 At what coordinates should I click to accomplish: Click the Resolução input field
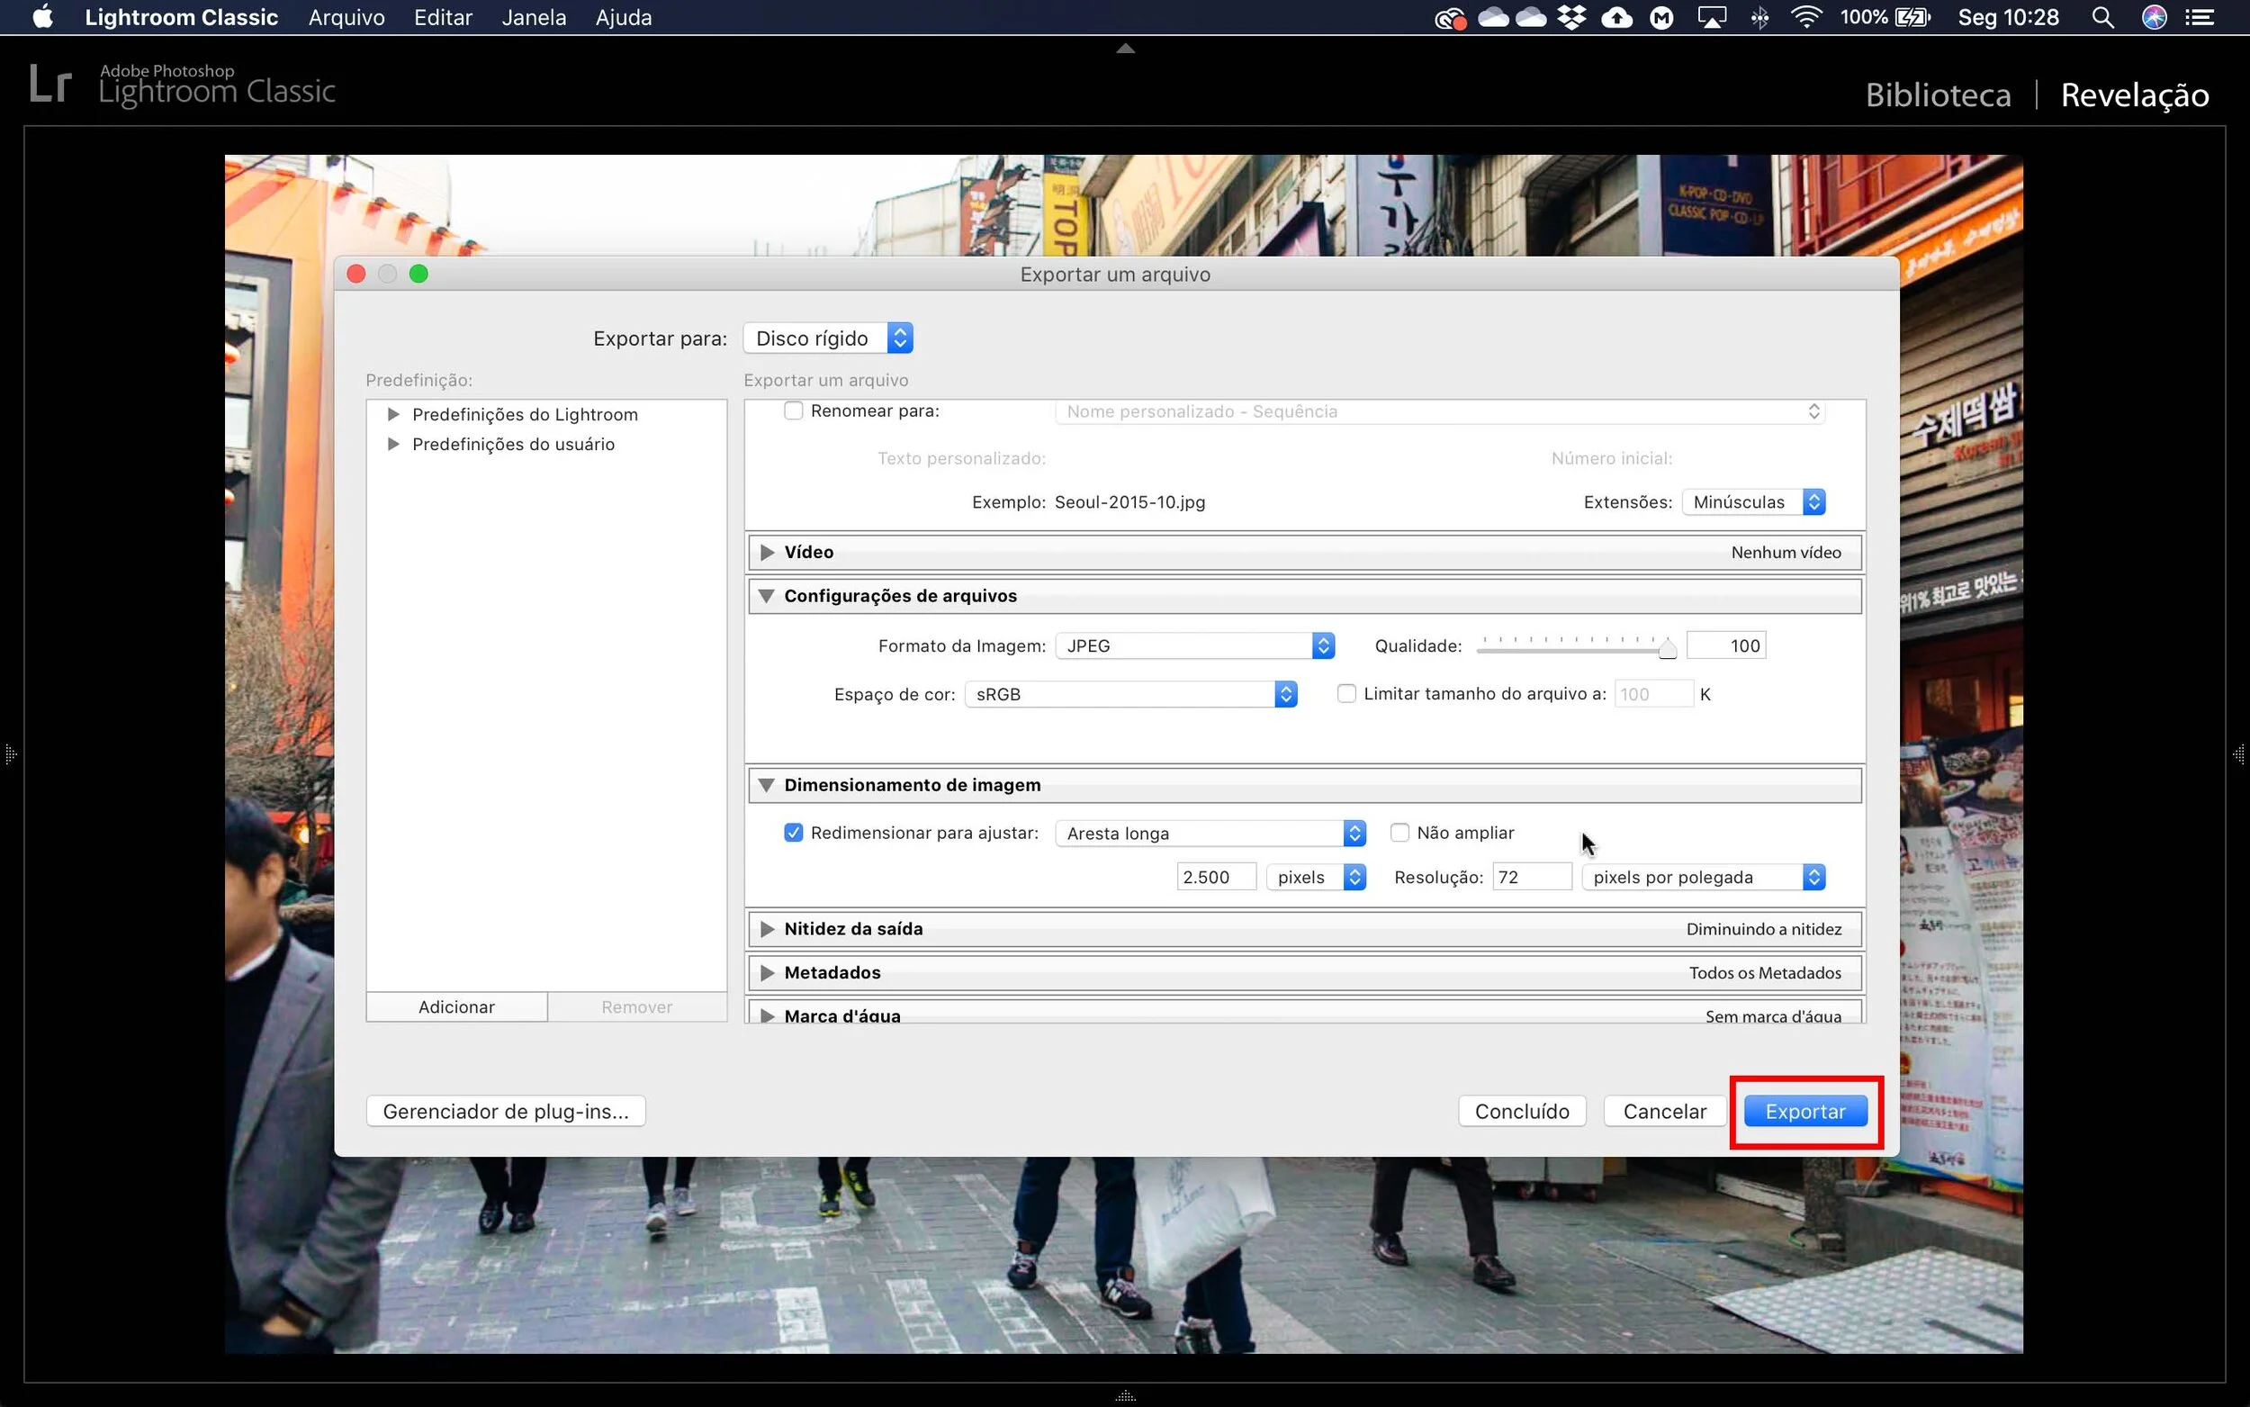coord(1530,878)
